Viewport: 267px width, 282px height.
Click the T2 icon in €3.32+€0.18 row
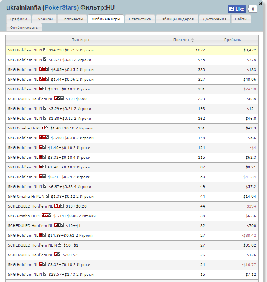(x=42, y=264)
